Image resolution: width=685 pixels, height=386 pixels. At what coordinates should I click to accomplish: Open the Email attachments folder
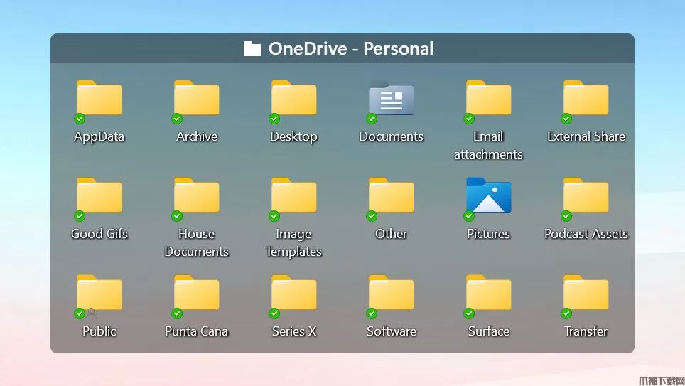click(488, 99)
